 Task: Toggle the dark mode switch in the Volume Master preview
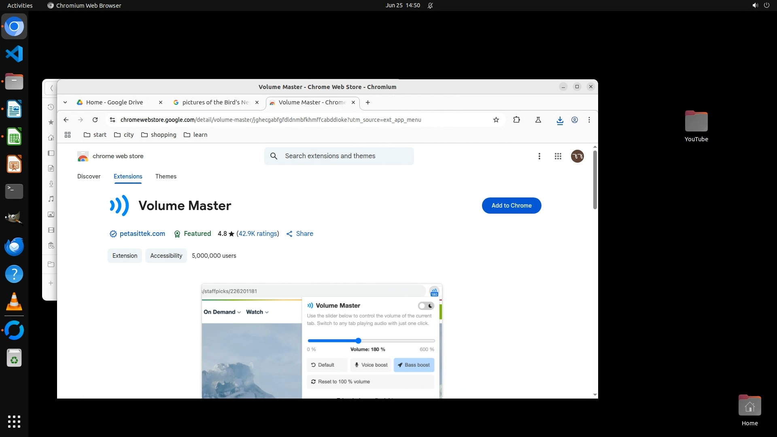(x=426, y=306)
